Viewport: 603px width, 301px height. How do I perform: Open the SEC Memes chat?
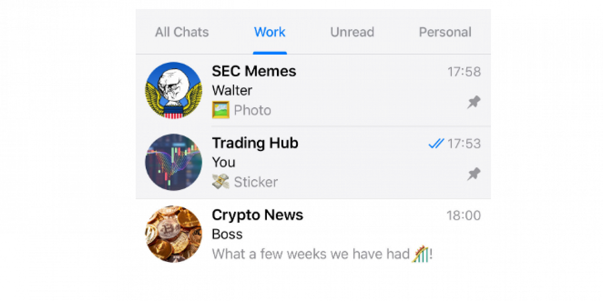click(313, 91)
